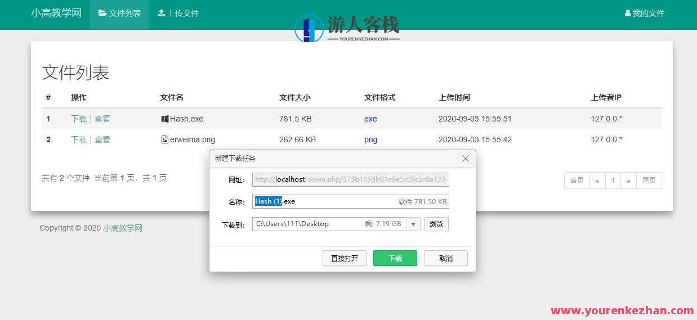Go to 尾页 in pagination

[649, 181]
